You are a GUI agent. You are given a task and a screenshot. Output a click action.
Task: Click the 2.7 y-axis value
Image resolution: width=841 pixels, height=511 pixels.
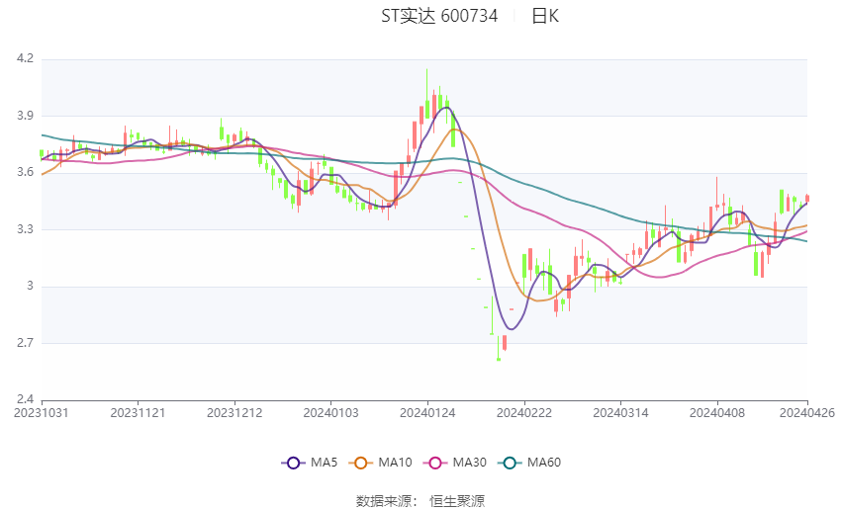click(25, 343)
